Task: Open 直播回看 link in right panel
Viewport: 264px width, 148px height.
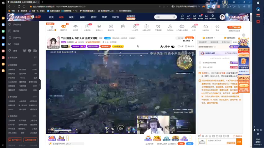Action: point(230,38)
